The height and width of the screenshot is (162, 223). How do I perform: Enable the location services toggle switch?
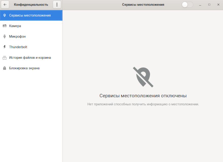point(187,5)
